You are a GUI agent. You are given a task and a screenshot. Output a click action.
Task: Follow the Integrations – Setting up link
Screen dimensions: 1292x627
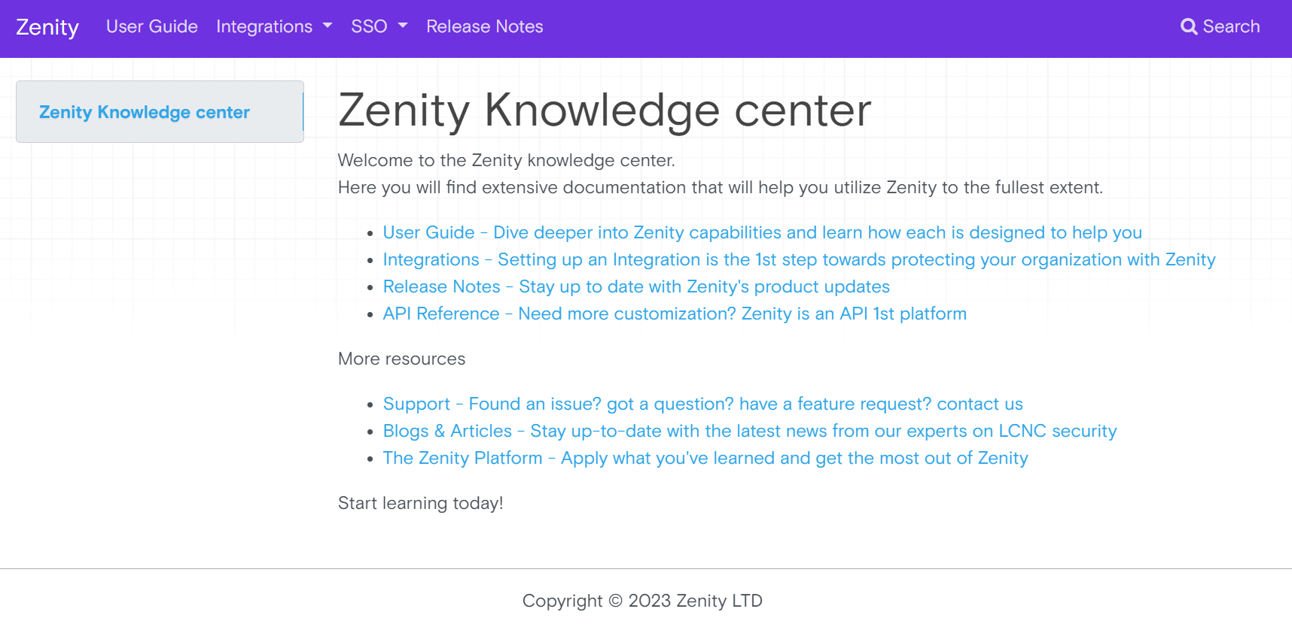(x=799, y=259)
